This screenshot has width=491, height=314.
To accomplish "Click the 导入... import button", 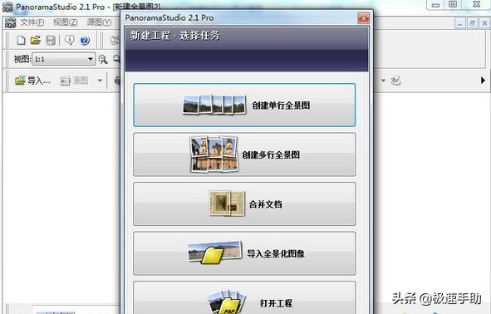I will (x=32, y=81).
